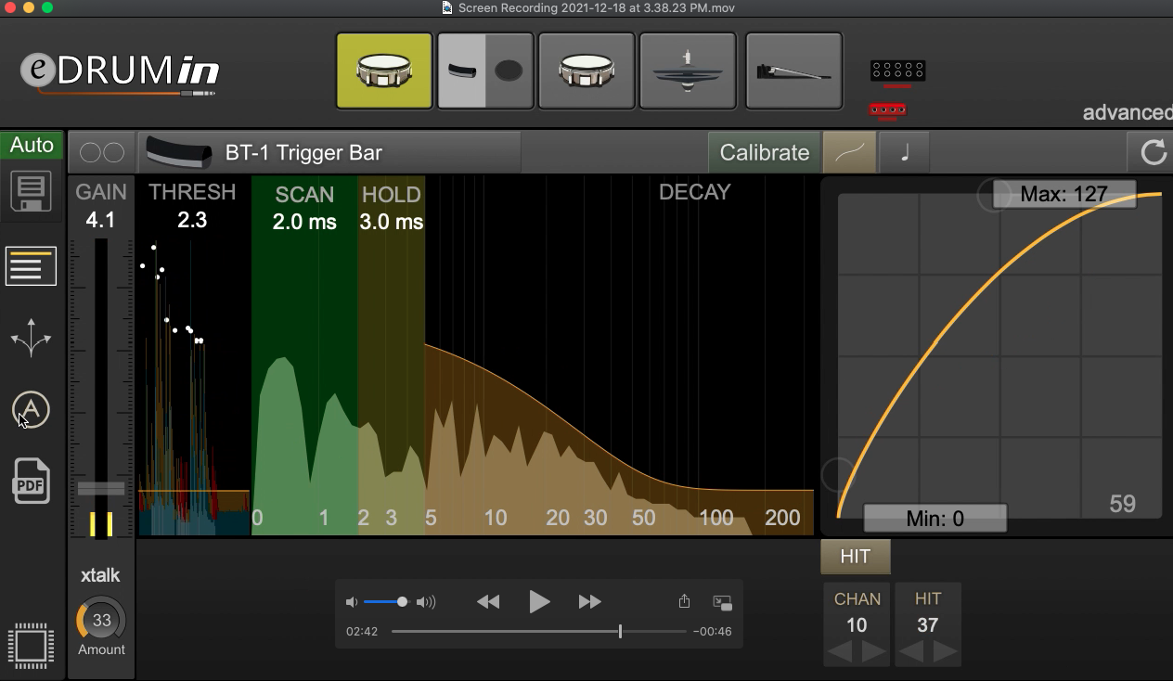Open the black device connector icon
1173x681 pixels.
897,71
